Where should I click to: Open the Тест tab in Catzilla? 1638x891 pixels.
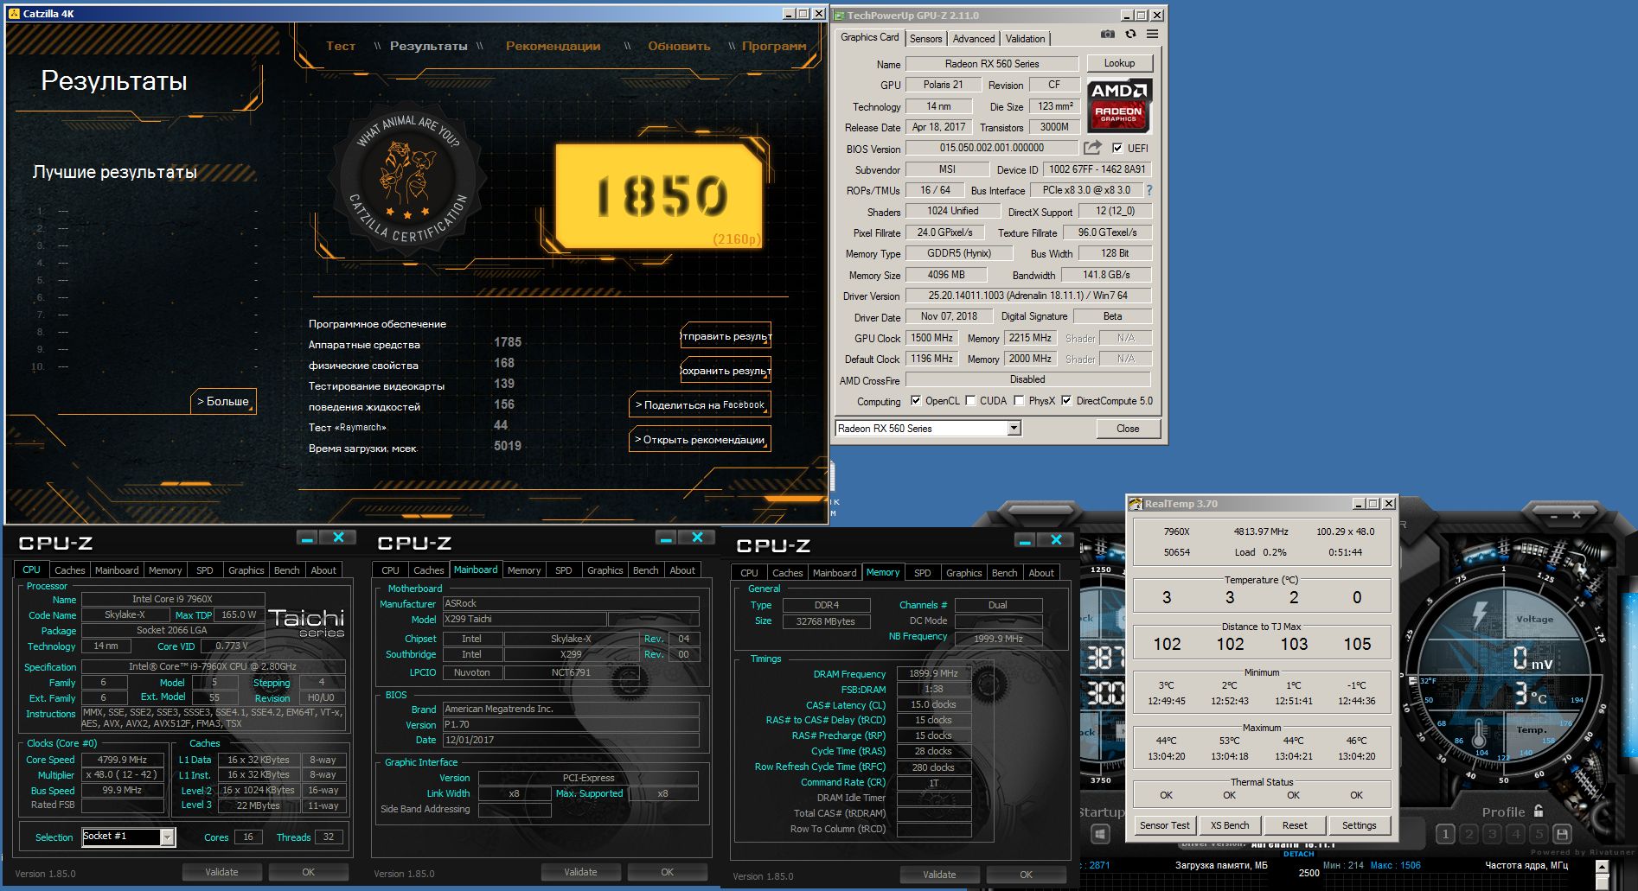[x=341, y=46]
